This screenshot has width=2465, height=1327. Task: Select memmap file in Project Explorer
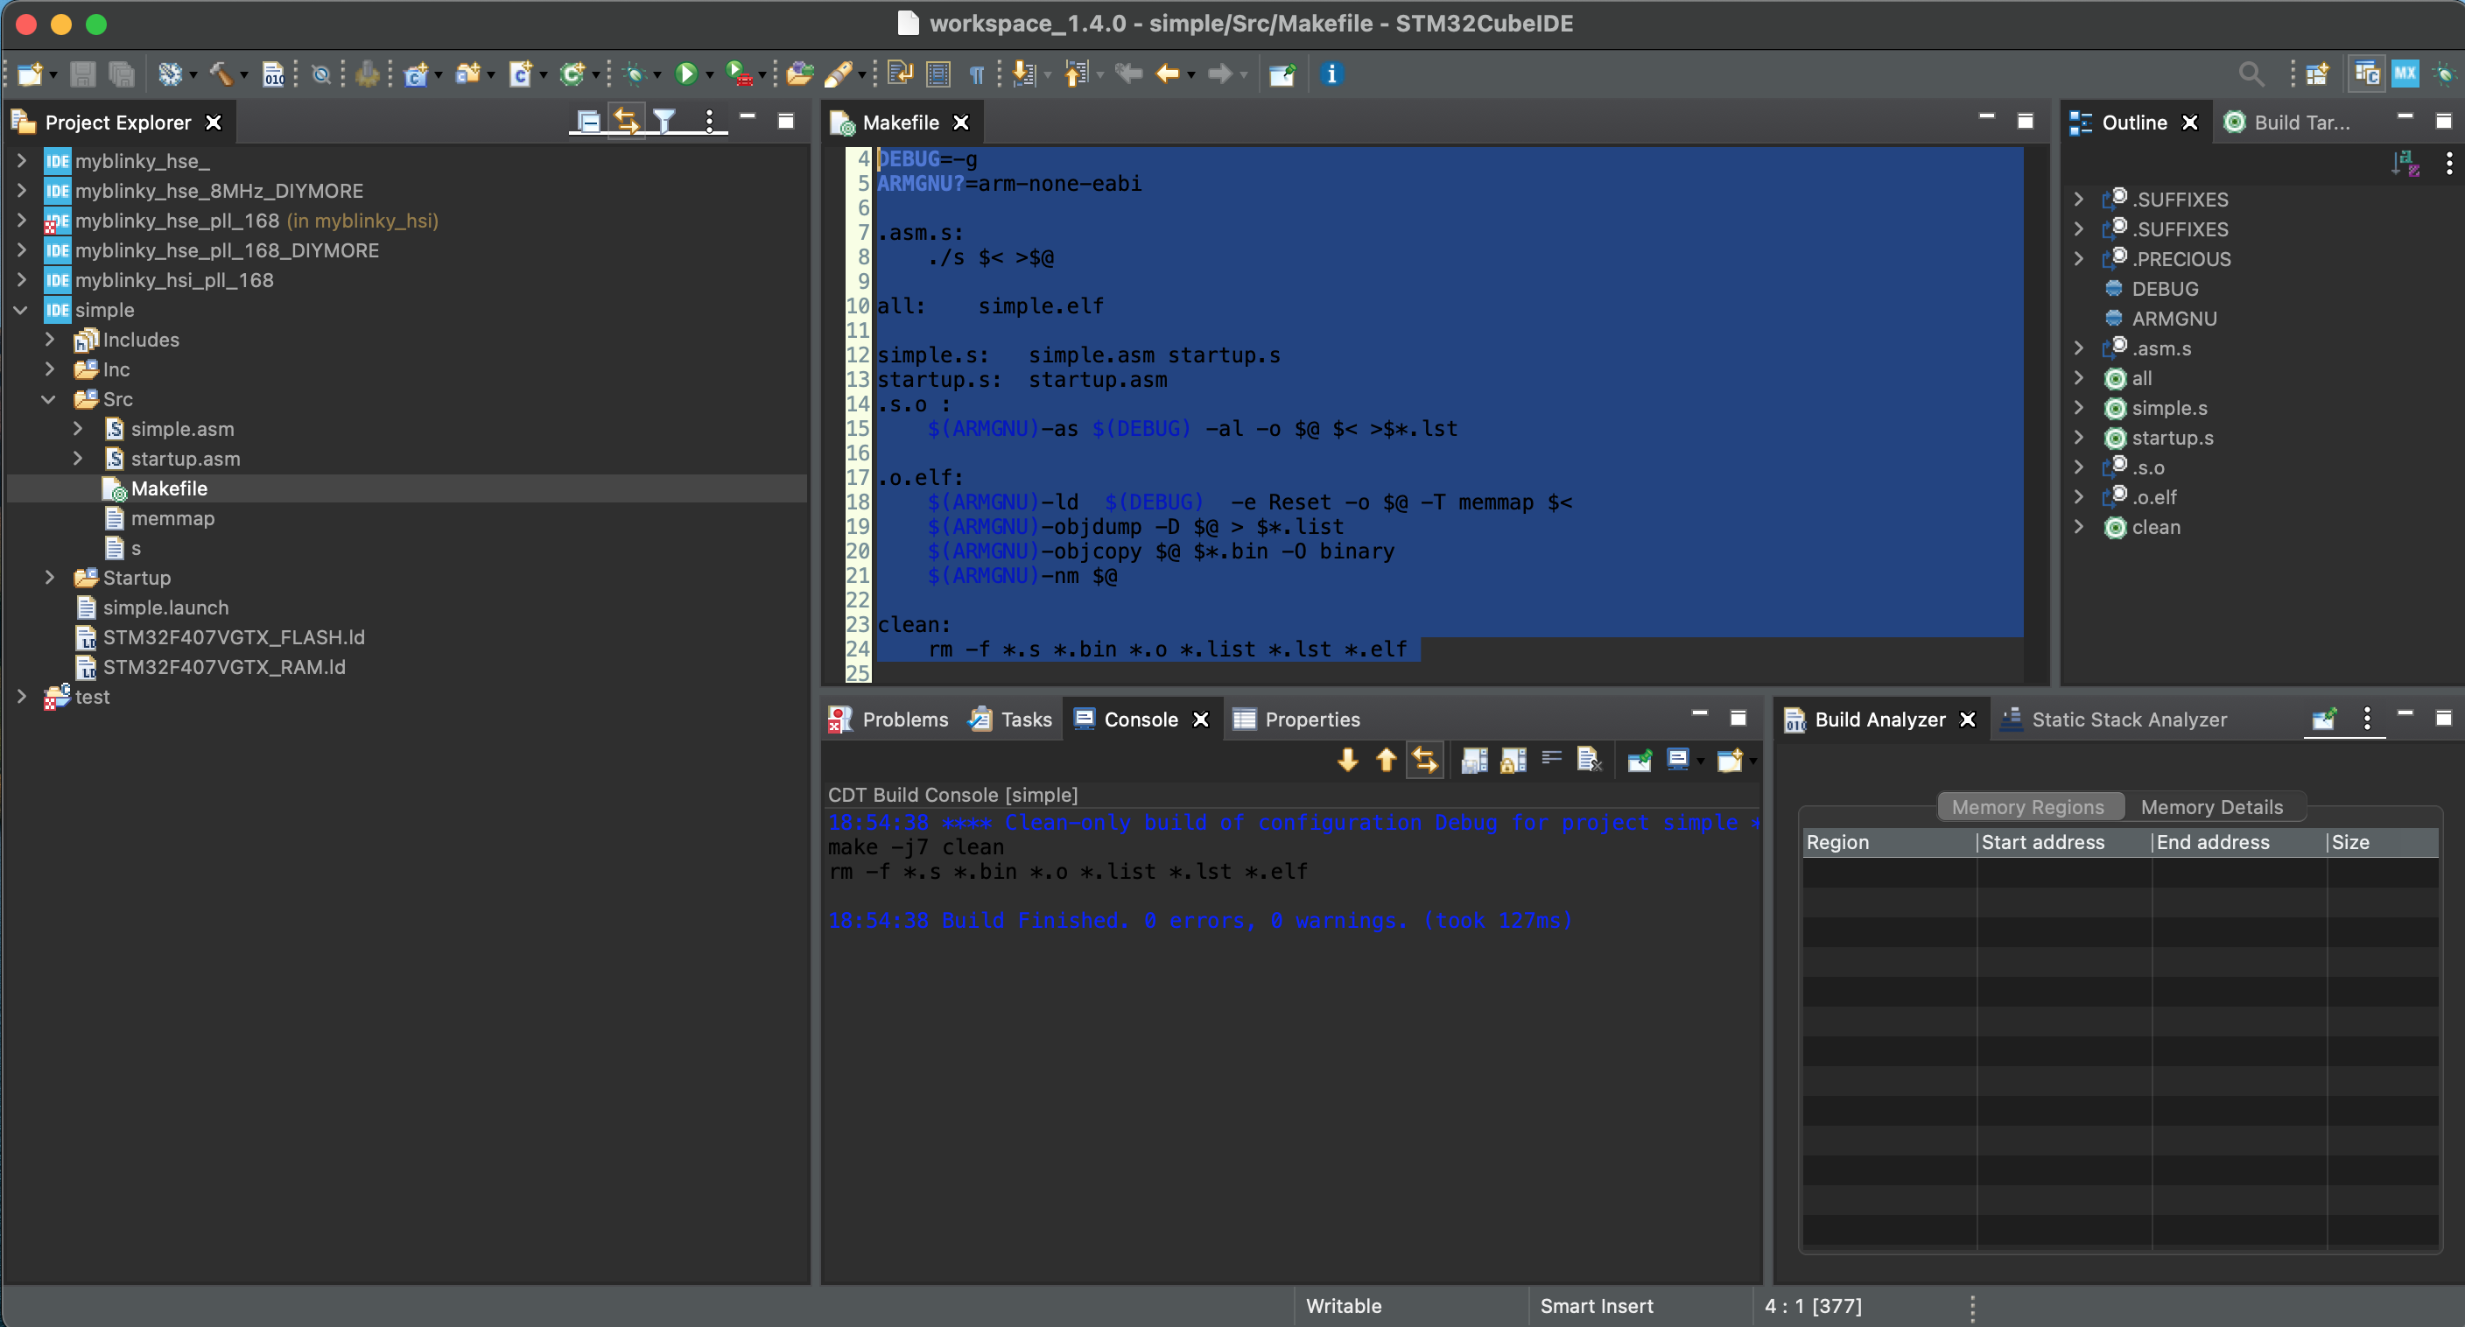pyautogui.click(x=172, y=518)
